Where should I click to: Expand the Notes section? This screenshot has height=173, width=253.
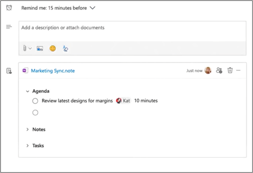28,129
